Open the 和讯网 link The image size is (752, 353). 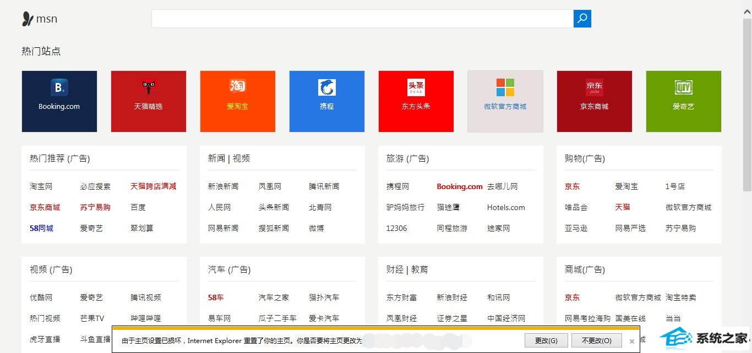coord(498,297)
